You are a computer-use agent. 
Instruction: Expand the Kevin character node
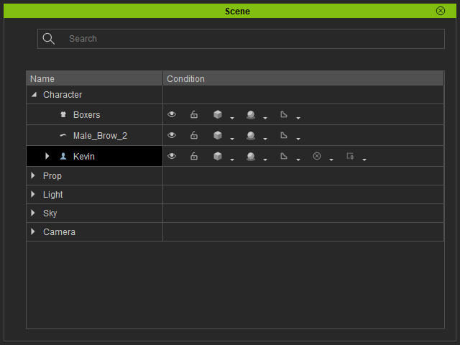click(x=47, y=156)
